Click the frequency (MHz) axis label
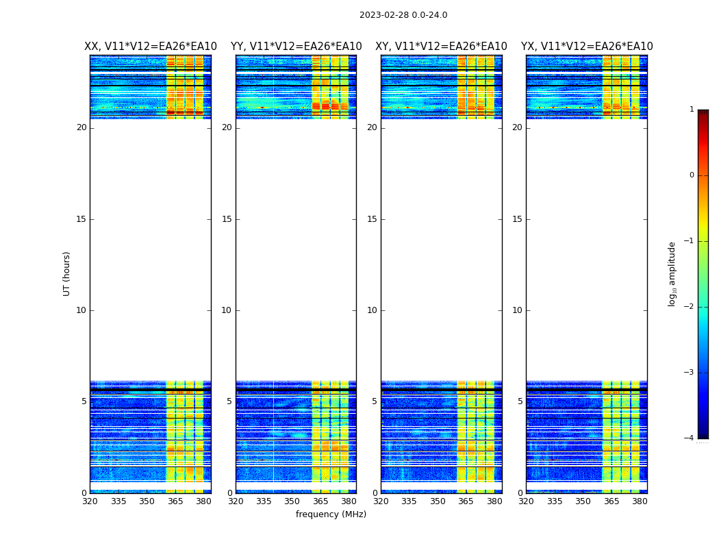The width and height of the screenshot is (719, 548). 331,514
